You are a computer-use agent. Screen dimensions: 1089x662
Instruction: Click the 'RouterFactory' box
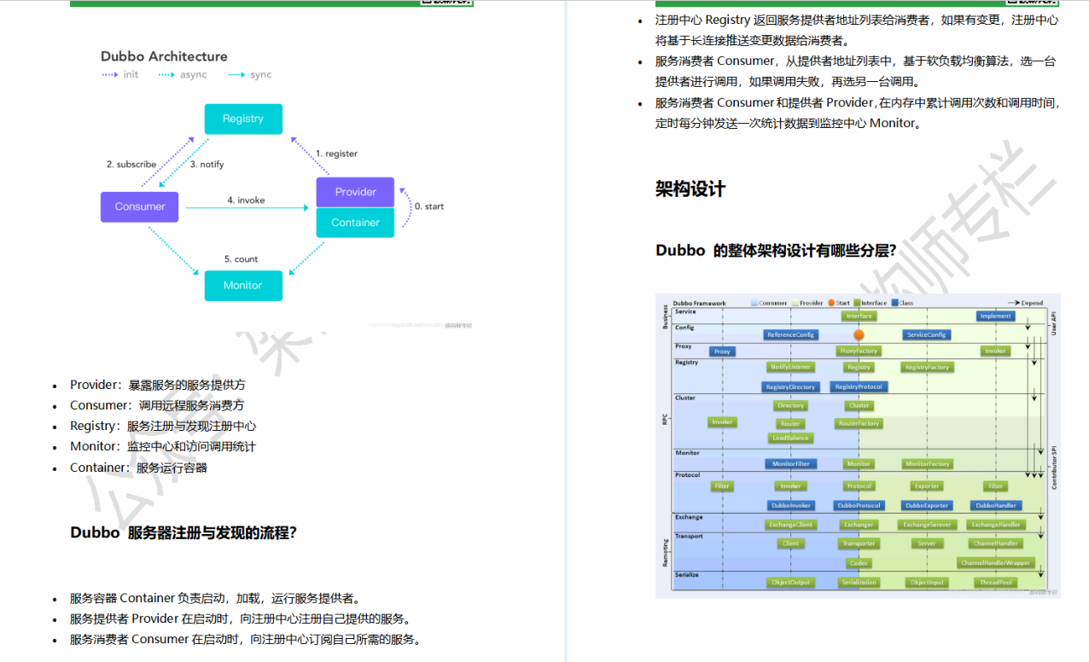[x=859, y=423]
